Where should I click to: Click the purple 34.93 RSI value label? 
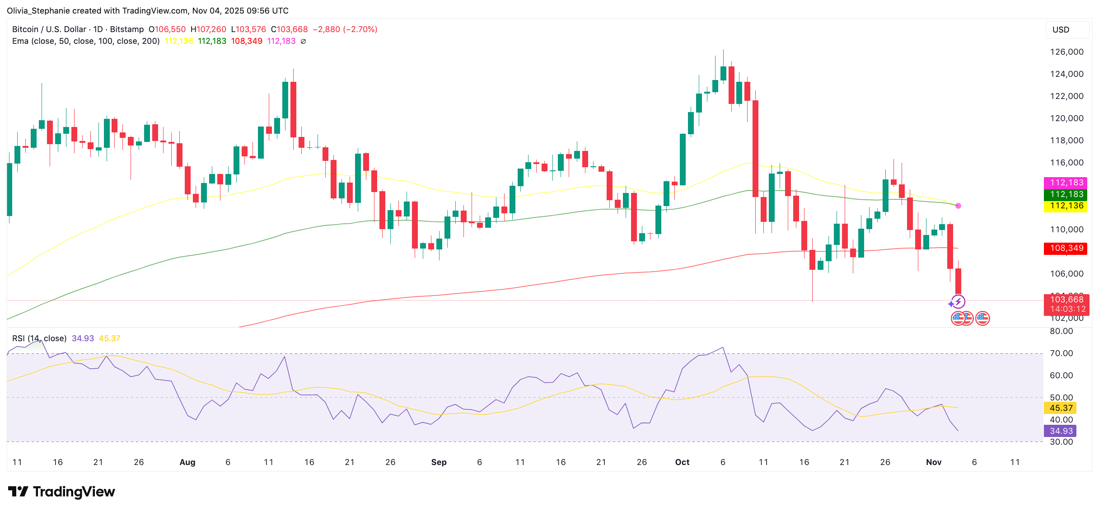pos(1060,431)
